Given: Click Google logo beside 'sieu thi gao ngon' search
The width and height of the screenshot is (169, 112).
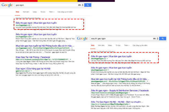Looking at the screenshot, I should point(82,38).
